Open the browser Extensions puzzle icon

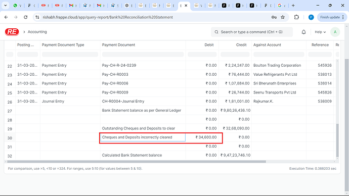tap(296, 17)
